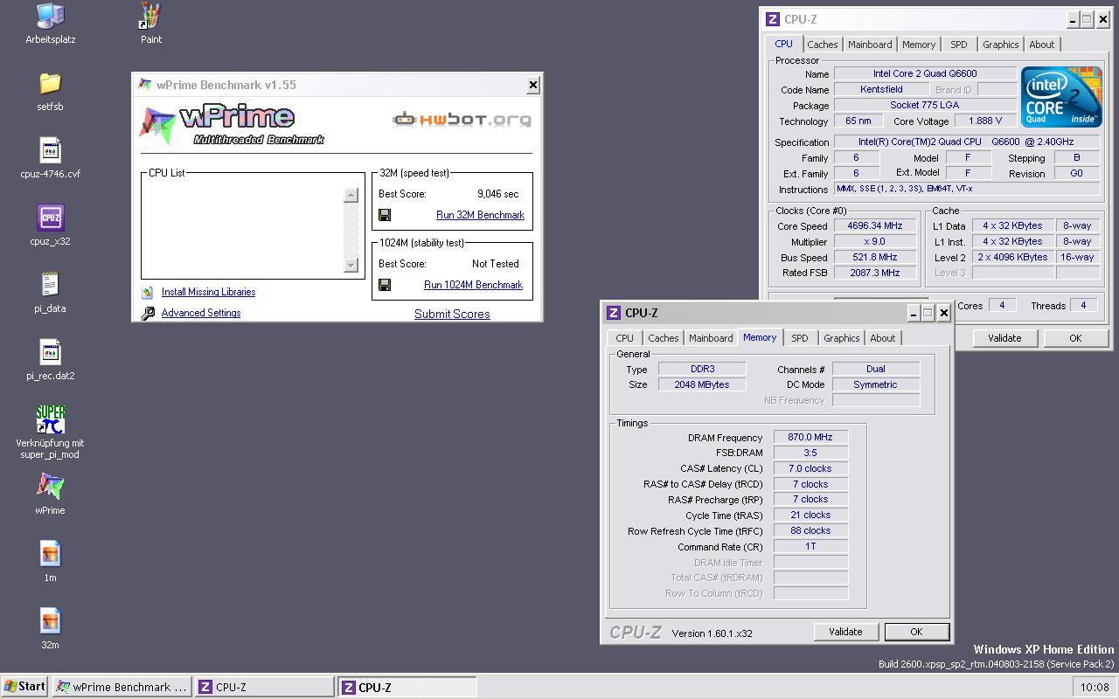Click OK in CPU-Z Memory window
The width and height of the screenshot is (1119, 699).
pos(916,632)
